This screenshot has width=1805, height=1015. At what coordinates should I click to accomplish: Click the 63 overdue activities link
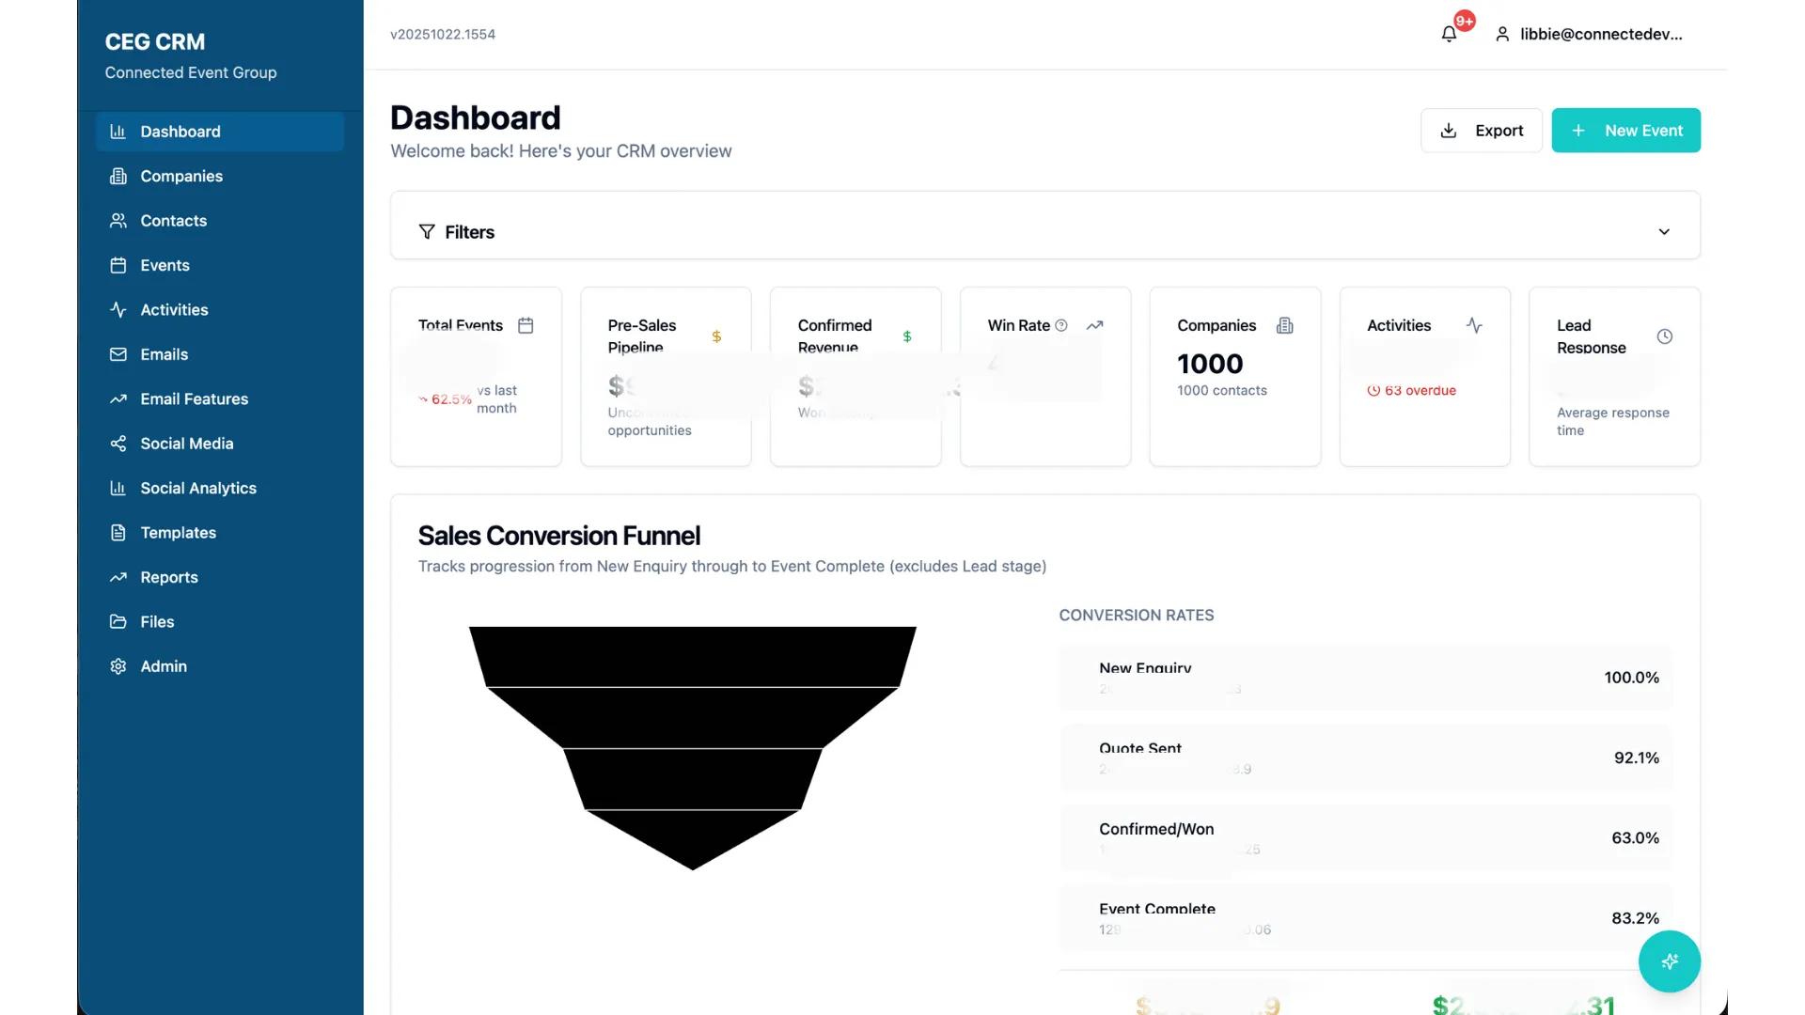1419,391
